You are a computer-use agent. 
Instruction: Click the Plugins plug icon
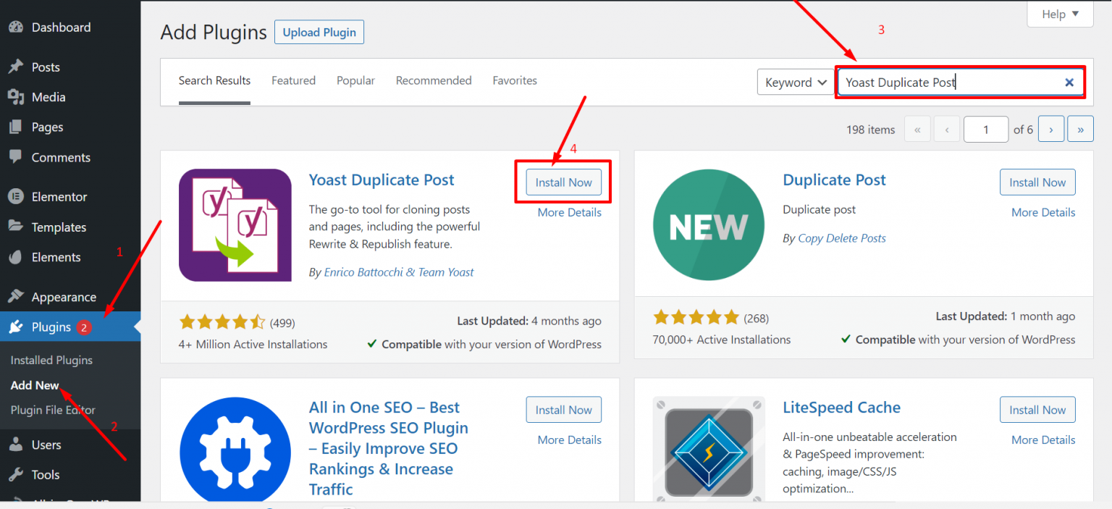coord(16,327)
